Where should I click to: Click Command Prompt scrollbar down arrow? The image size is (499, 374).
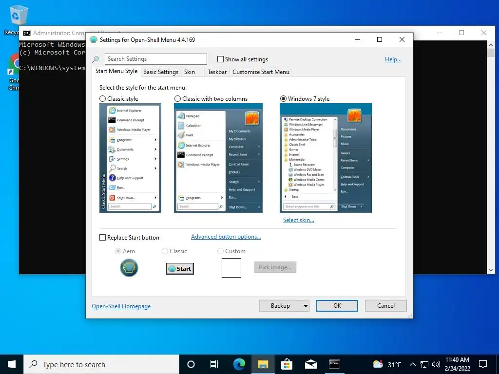491,270
